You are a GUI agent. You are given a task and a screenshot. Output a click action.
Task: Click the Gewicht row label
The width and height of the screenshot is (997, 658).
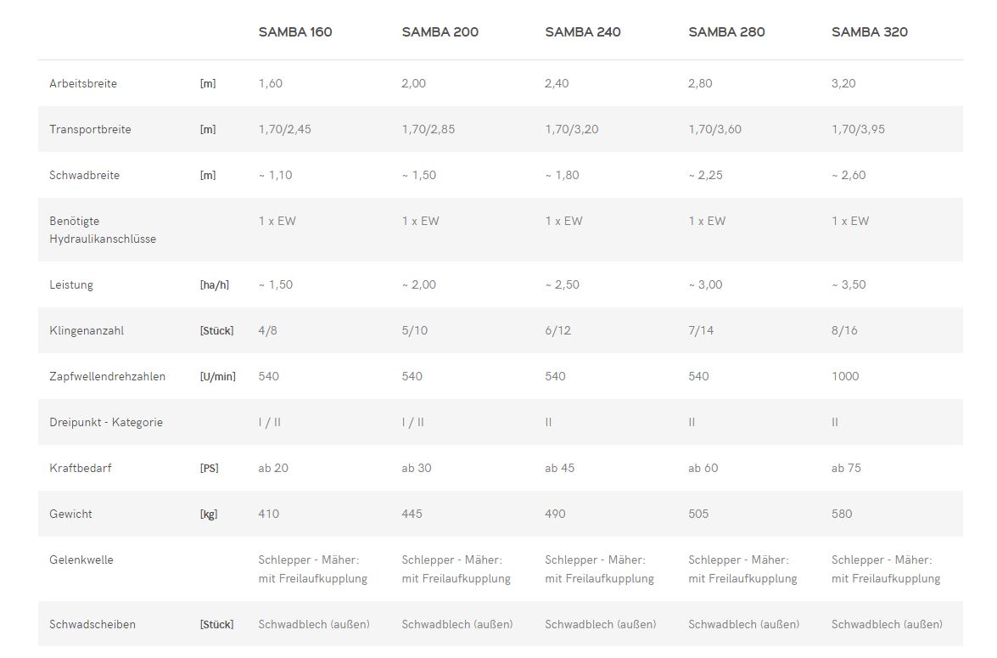click(70, 514)
